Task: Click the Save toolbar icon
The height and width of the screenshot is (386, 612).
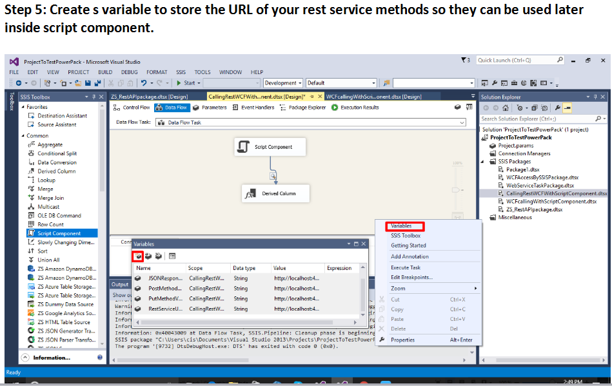Action: 88,83
